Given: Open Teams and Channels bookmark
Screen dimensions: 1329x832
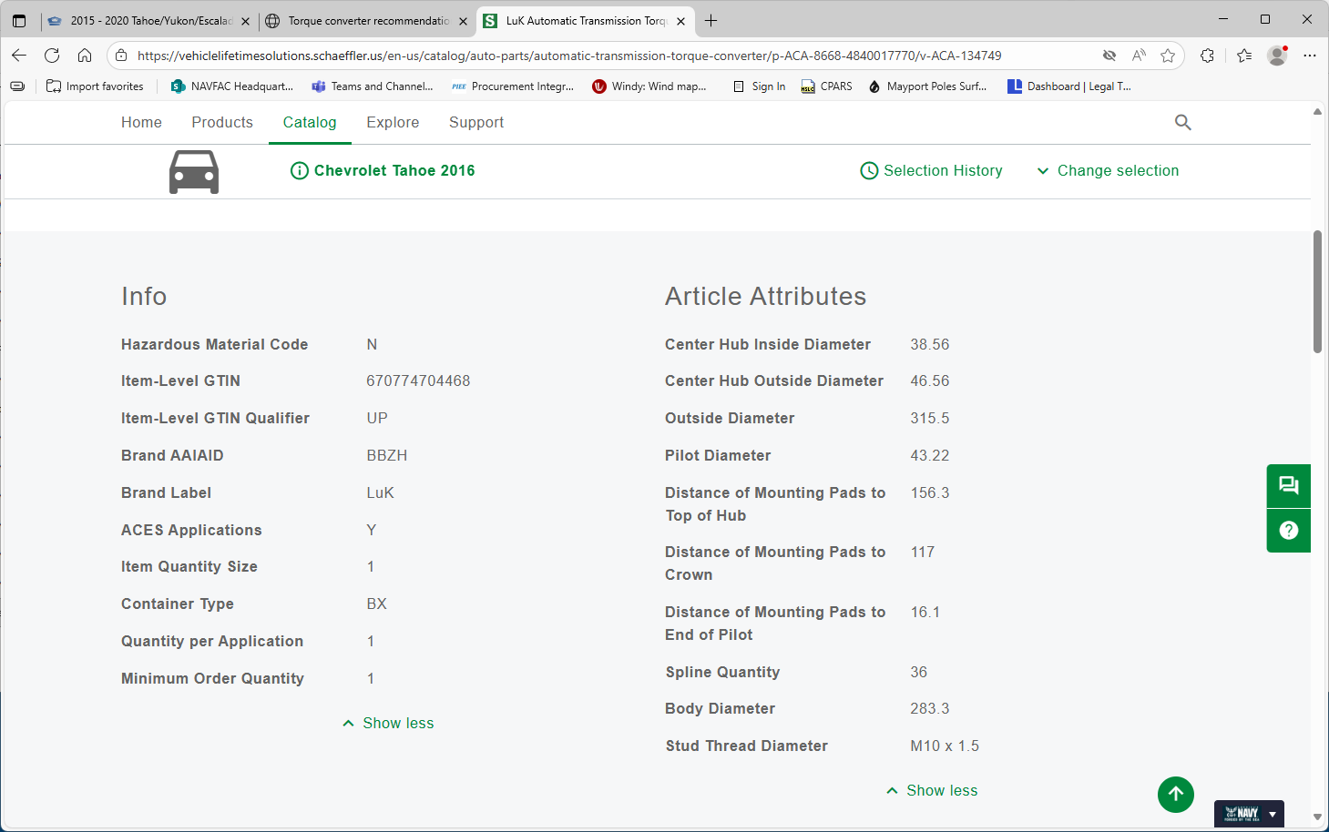Looking at the screenshot, I should (x=373, y=86).
